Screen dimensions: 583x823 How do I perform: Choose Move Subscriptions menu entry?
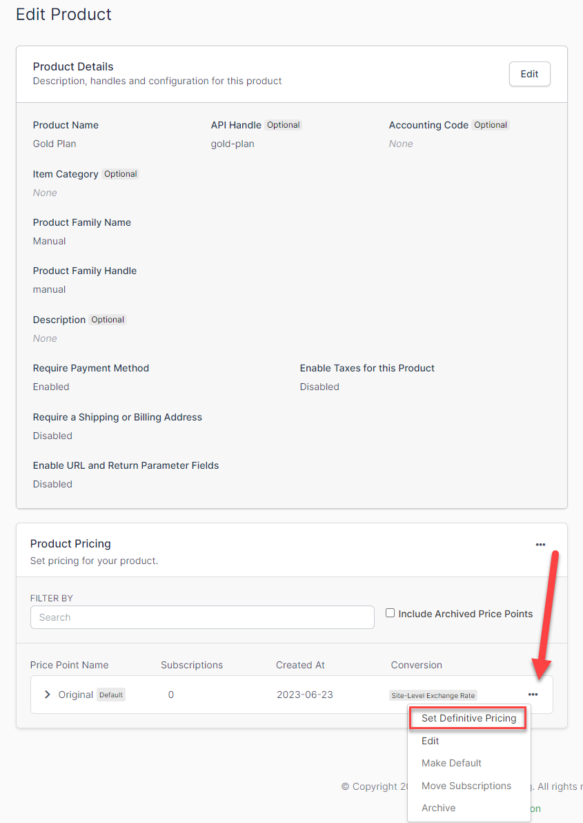pos(466,786)
